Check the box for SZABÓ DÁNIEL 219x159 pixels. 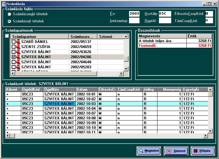(x=13, y=42)
